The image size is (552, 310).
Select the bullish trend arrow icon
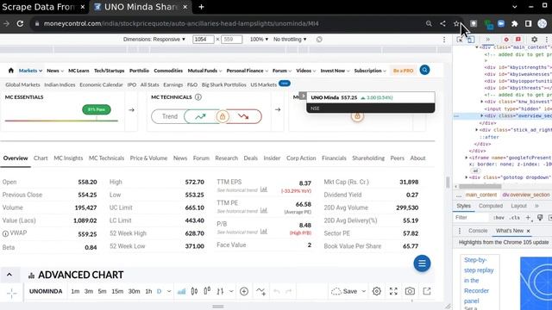pos(200,116)
